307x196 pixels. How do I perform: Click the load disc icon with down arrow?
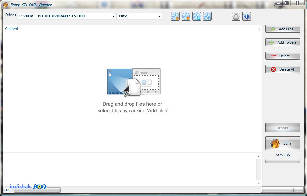tap(186, 16)
